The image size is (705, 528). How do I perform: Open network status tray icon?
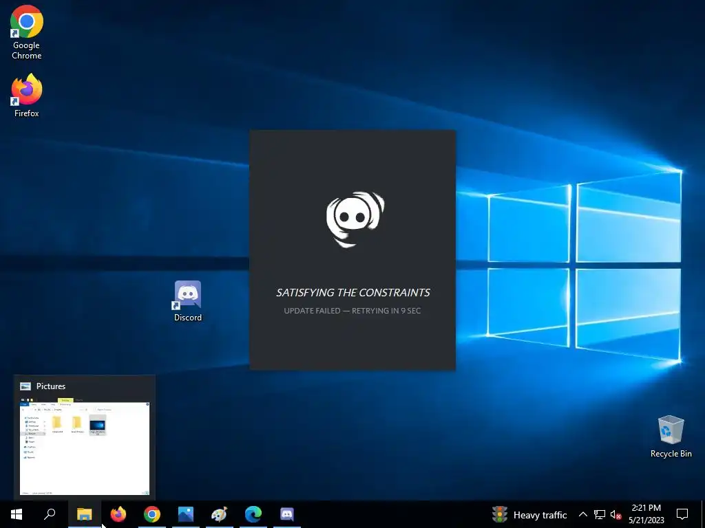coord(600,514)
